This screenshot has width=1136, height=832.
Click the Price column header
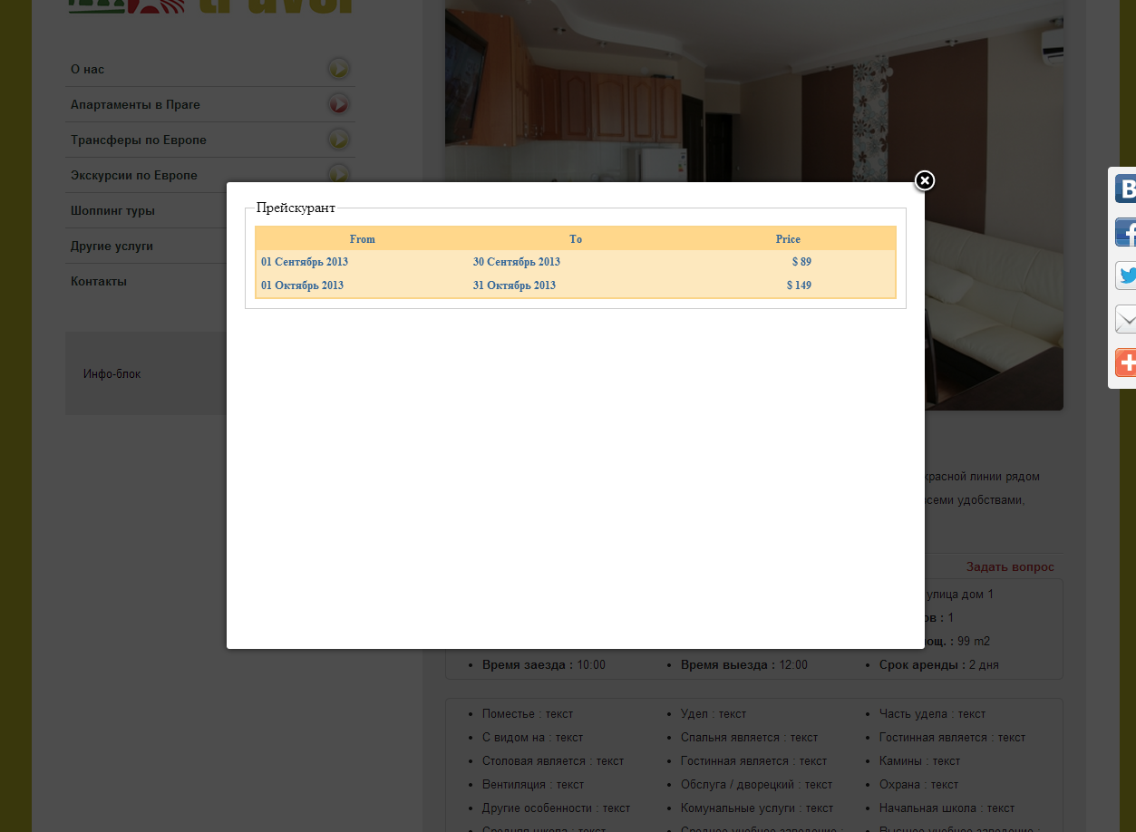(x=789, y=239)
